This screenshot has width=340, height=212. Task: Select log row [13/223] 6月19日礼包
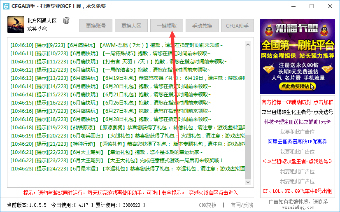pos(128,78)
